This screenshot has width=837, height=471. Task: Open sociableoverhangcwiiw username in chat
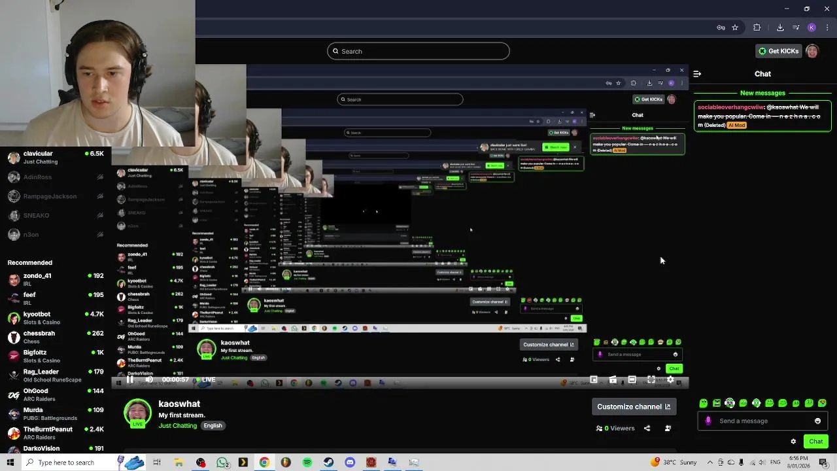pos(731,107)
